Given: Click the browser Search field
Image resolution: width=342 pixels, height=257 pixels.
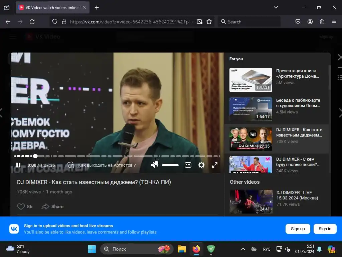Looking at the screenshot, I should coord(249,22).
